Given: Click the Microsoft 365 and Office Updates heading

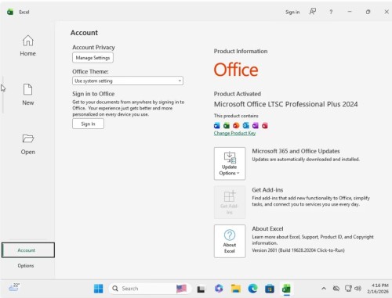Looking at the screenshot, I should tap(296, 151).
